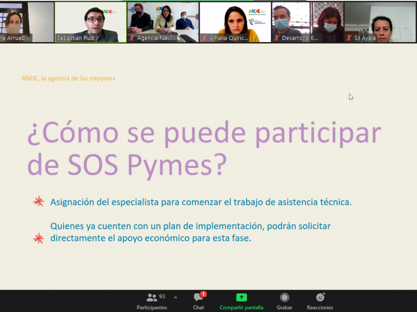Expand the arrow next to Participantes
417x312 pixels.
[x=176, y=297]
